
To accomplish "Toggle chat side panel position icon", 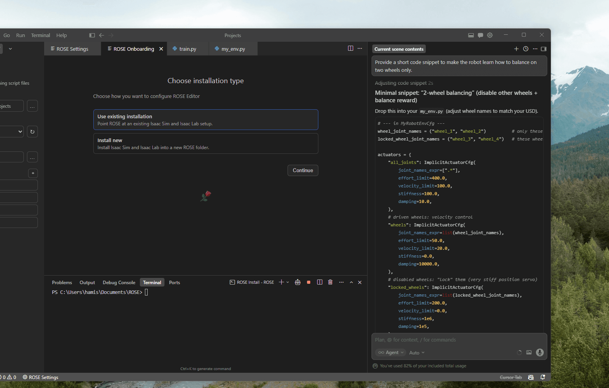I will tap(544, 49).
